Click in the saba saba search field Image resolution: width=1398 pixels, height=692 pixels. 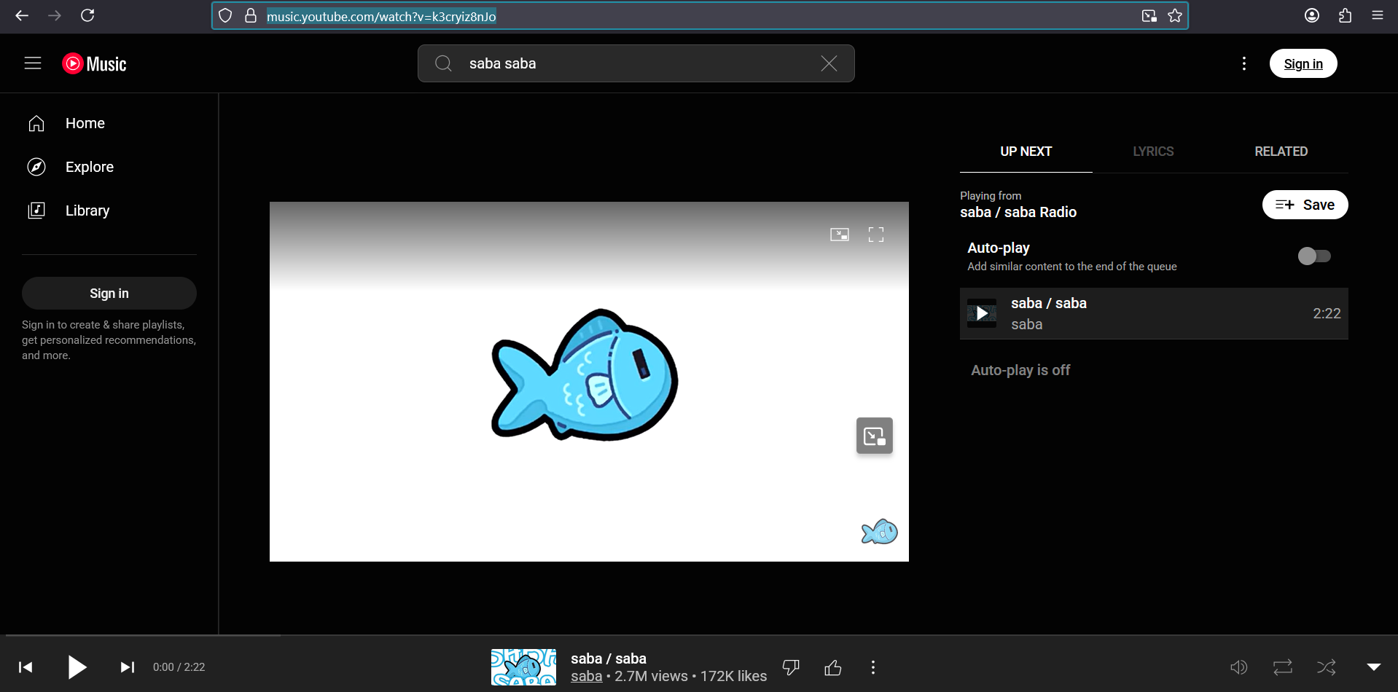point(636,63)
